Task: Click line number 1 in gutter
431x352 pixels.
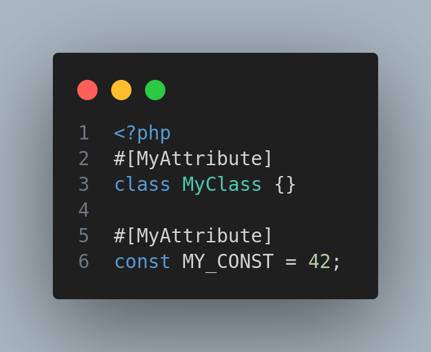Action: tap(83, 133)
